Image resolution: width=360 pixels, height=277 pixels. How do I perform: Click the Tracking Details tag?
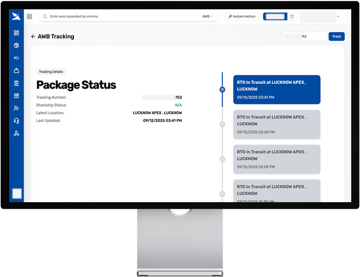(51, 72)
